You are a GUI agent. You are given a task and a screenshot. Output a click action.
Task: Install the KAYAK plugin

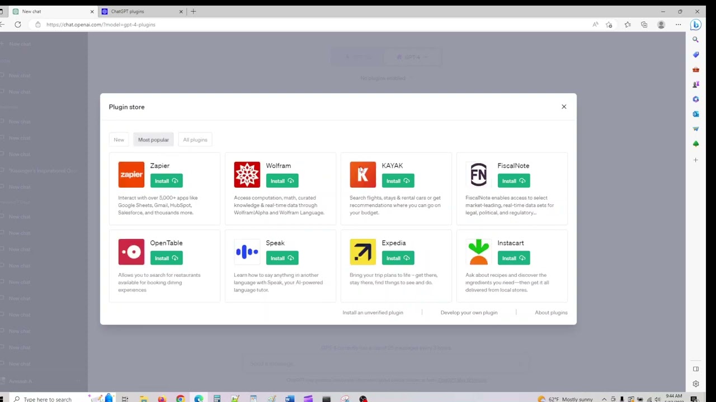pyautogui.click(x=398, y=181)
